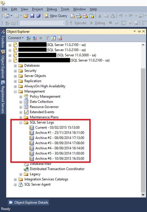Click the Copy icon in toolbar

coord(106,16)
